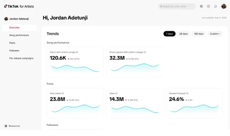Click the Post views trend chart
The width and height of the screenshot is (230, 136).
coord(75,109)
